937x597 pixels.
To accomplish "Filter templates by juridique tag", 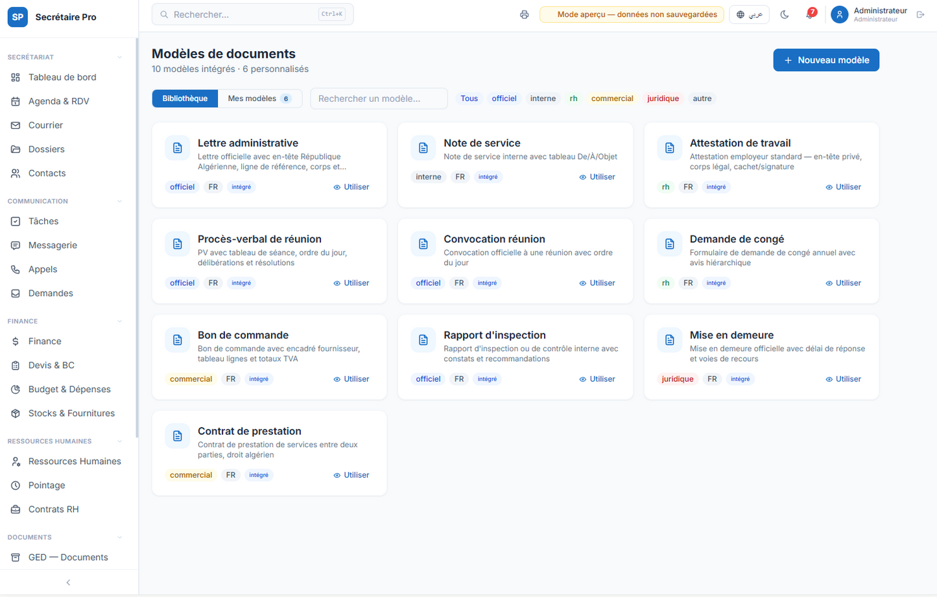I will click(x=663, y=99).
